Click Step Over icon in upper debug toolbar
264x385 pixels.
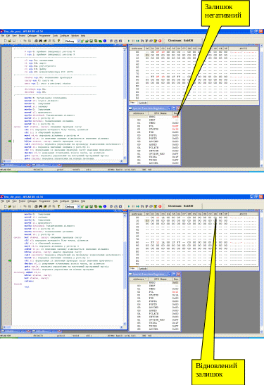coord(146,41)
